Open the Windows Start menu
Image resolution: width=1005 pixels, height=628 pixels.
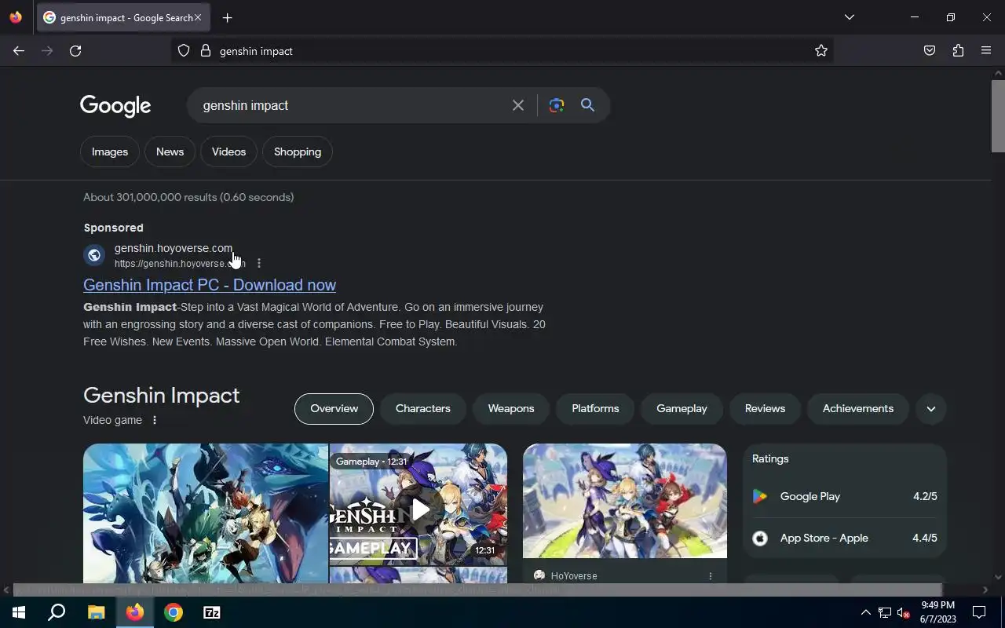[x=19, y=612]
